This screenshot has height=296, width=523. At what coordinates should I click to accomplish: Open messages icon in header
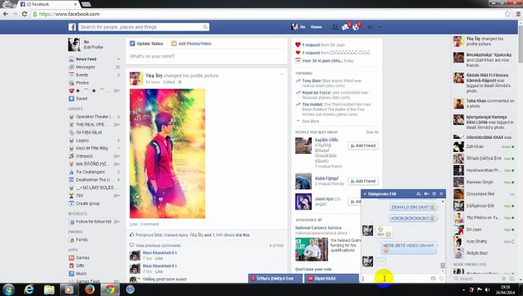tap(345, 27)
